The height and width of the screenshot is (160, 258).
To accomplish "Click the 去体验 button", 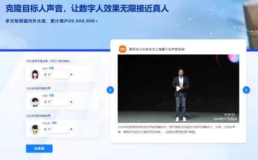I will [x=39, y=149].
